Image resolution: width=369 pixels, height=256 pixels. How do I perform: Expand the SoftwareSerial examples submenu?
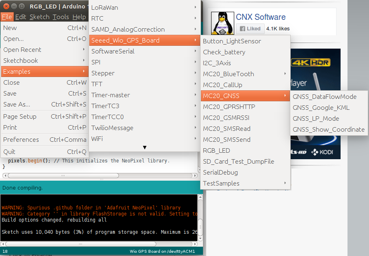point(145,51)
